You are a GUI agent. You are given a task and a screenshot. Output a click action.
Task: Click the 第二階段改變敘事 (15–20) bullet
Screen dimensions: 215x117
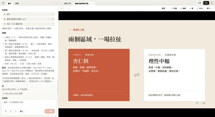pos(29,52)
